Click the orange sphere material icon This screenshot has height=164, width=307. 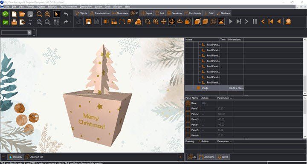click(x=288, y=21)
